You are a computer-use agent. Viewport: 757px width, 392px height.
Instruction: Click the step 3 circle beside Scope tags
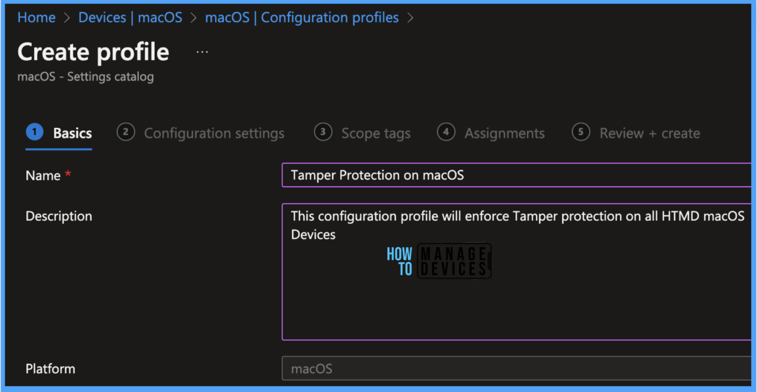pyautogui.click(x=323, y=132)
